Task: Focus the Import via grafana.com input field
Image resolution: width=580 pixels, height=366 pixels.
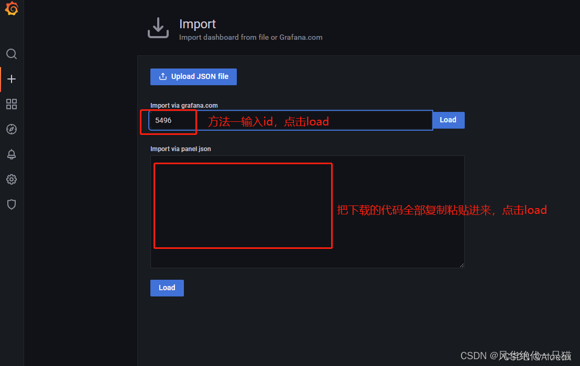Action: [x=291, y=120]
